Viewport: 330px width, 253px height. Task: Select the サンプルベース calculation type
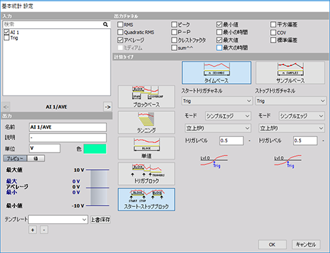(x=290, y=73)
